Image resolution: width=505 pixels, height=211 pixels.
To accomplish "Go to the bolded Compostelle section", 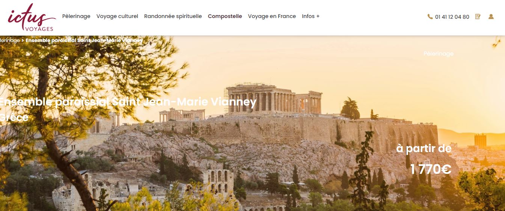I will [x=225, y=16].
